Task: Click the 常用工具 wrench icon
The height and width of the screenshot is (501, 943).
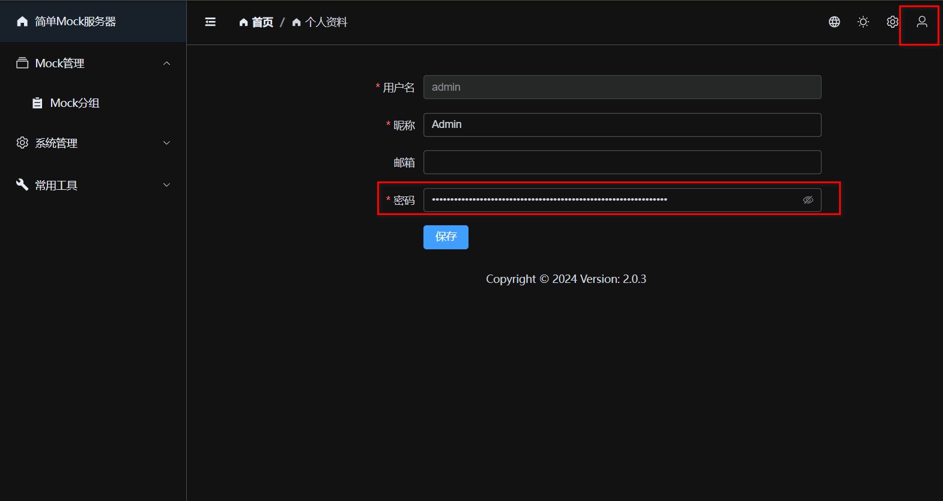Action: (22, 185)
